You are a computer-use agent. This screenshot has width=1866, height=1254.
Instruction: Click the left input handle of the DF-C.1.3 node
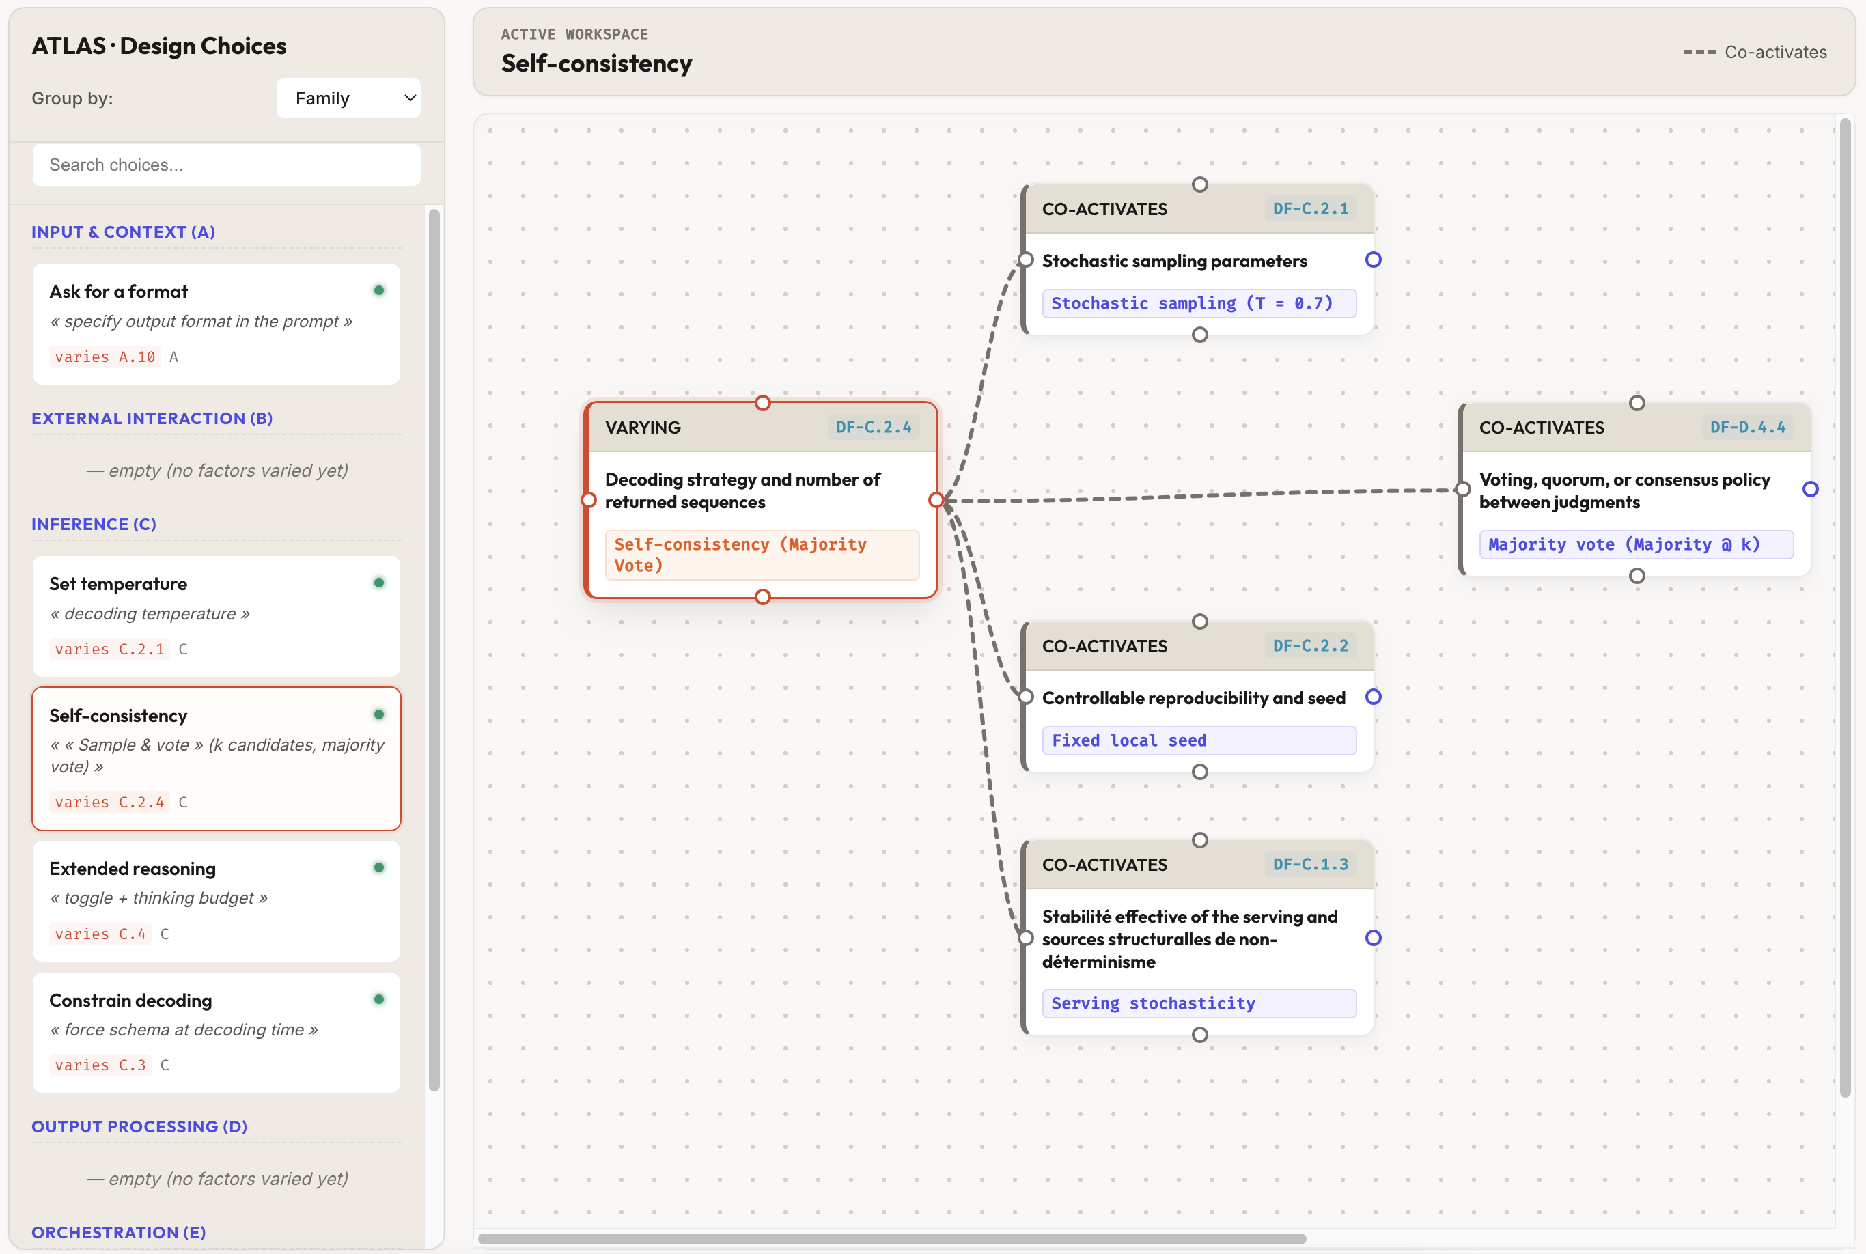click(x=1026, y=937)
